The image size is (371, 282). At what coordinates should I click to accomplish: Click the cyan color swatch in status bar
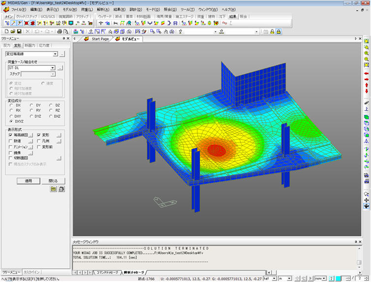339,279
